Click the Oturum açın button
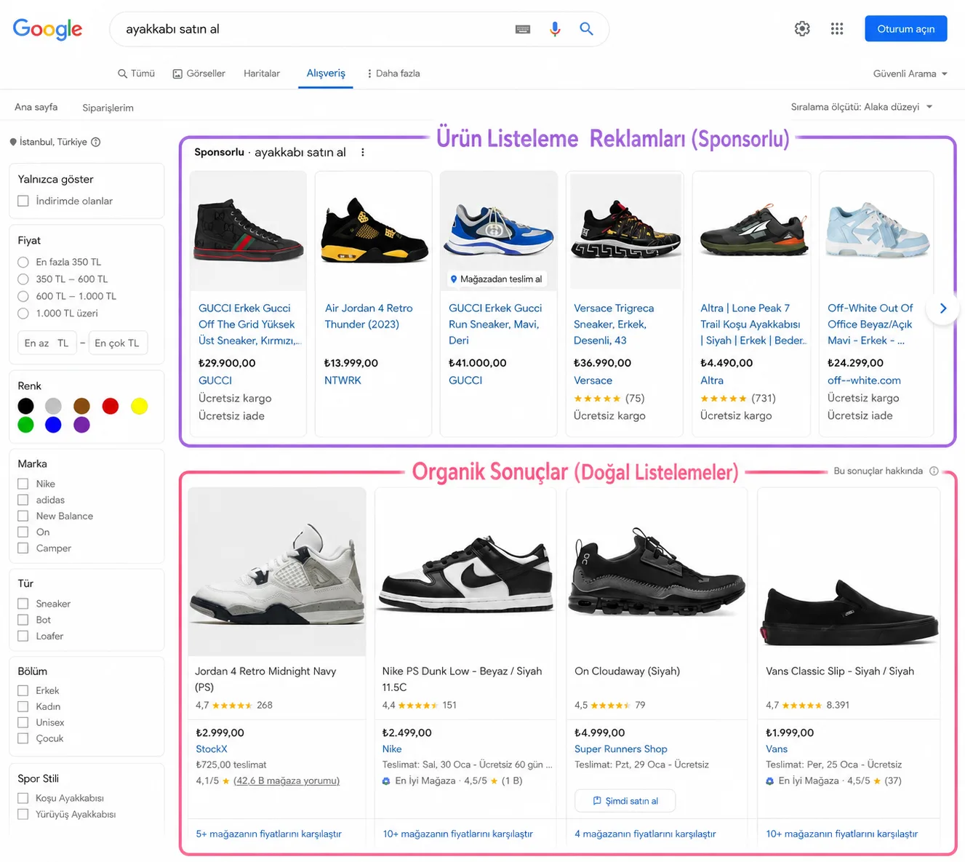The image size is (965, 862). point(906,29)
